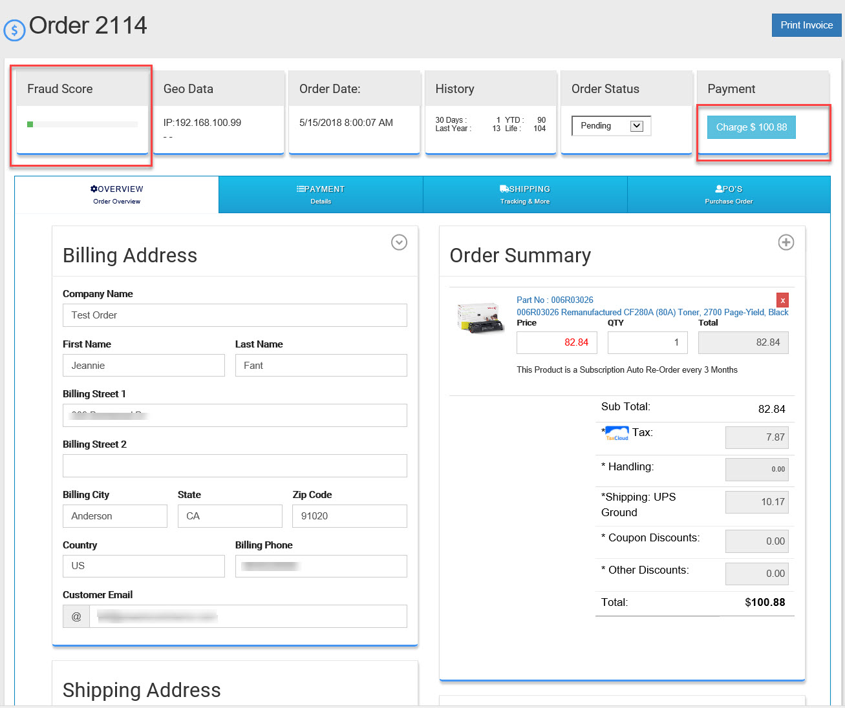
Task: Click the QTY input field
Action: point(647,342)
